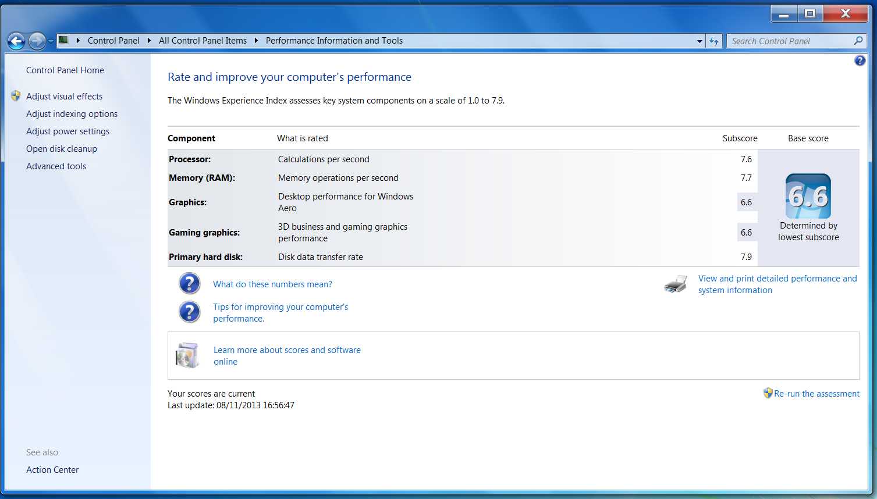Open All Control Panel Items breadcrumb
Image resolution: width=877 pixels, height=499 pixels.
pos(203,41)
